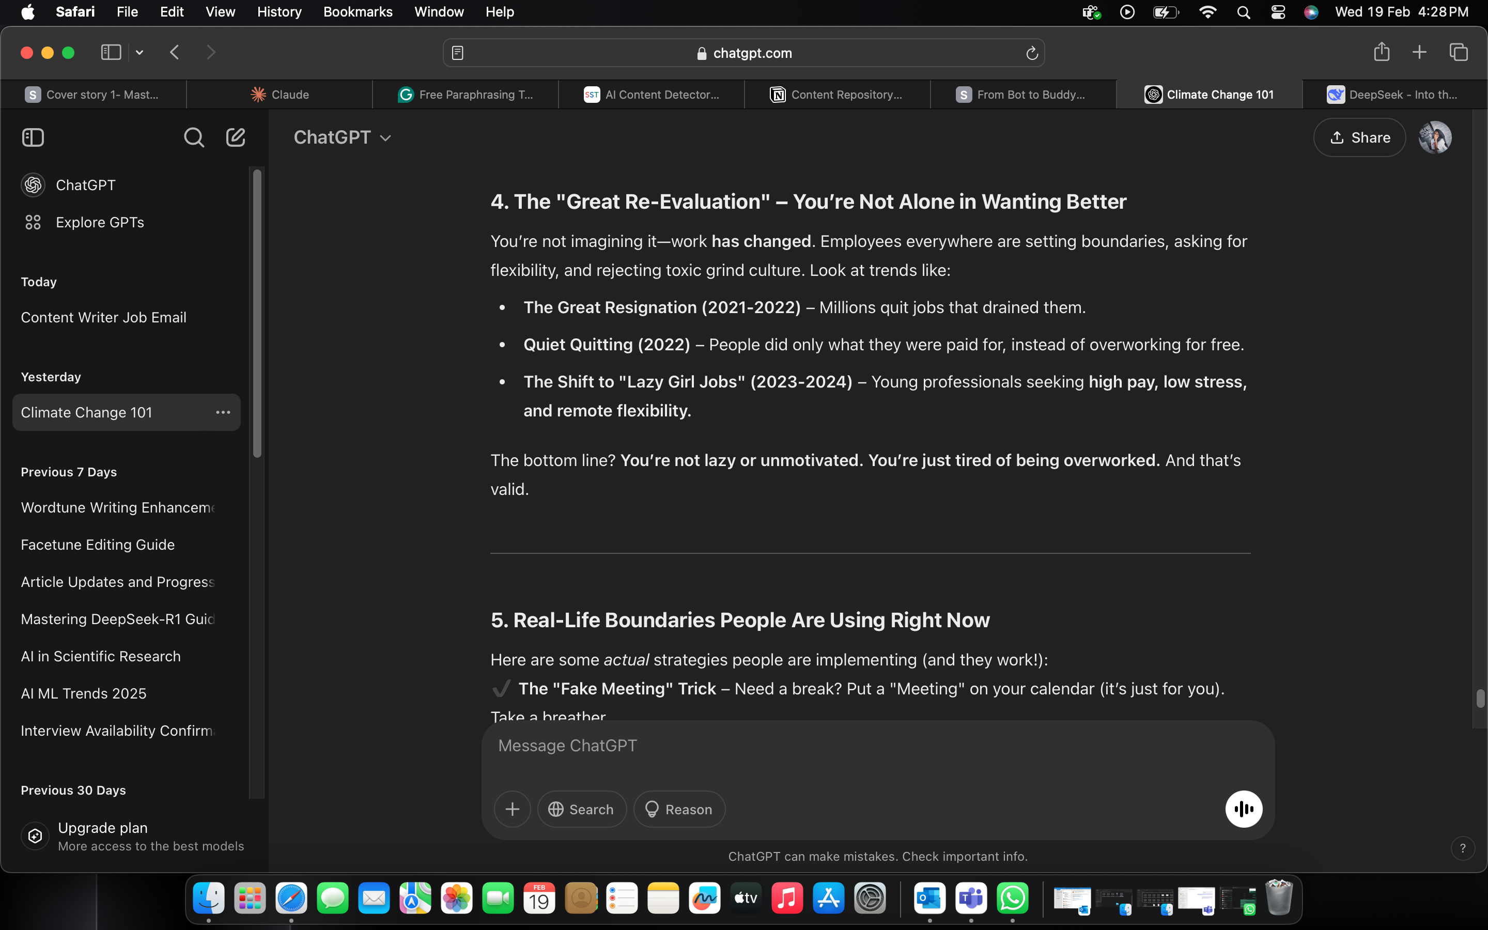Screen dimensions: 1488x930
Task: Start voice mode with waveform button
Action: tap(1243, 810)
